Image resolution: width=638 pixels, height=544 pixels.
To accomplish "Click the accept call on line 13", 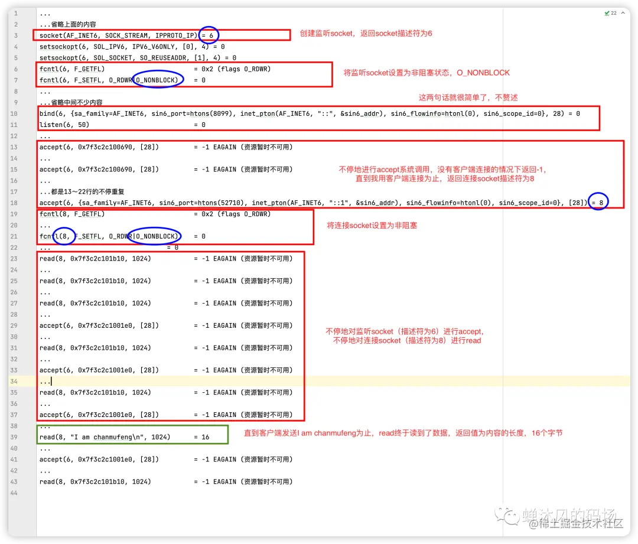I will coord(165,147).
